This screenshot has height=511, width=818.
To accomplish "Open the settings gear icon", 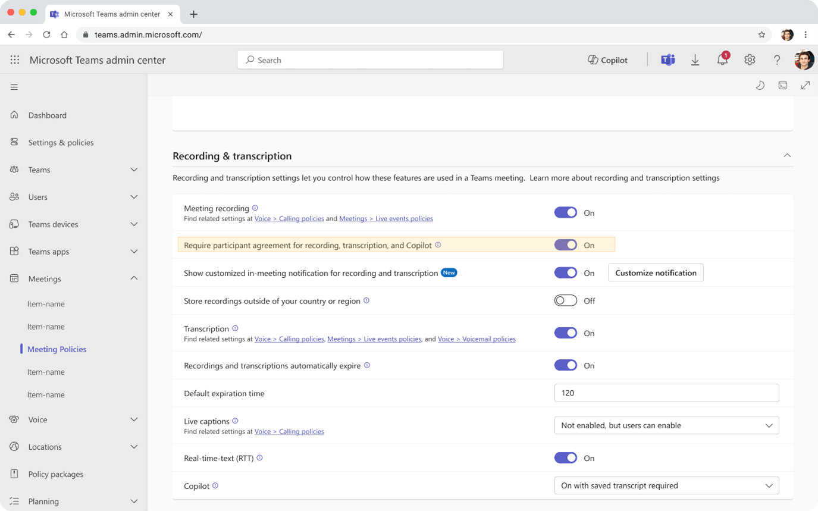I will (x=750, y=60).
